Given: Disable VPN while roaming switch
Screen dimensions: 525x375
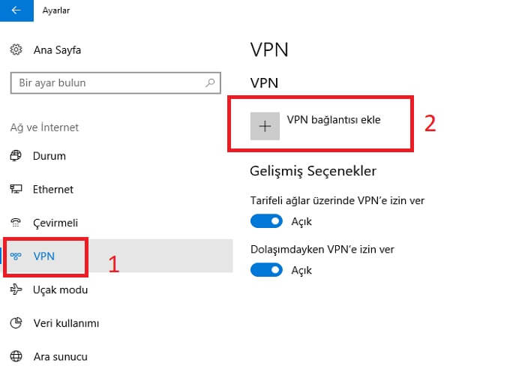Looking at the screenshot, I should (x=266, y=270).
